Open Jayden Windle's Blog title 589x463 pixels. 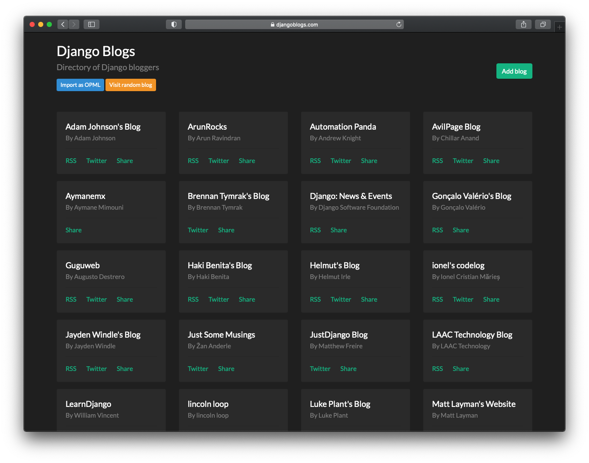click(x=103, y=335)
